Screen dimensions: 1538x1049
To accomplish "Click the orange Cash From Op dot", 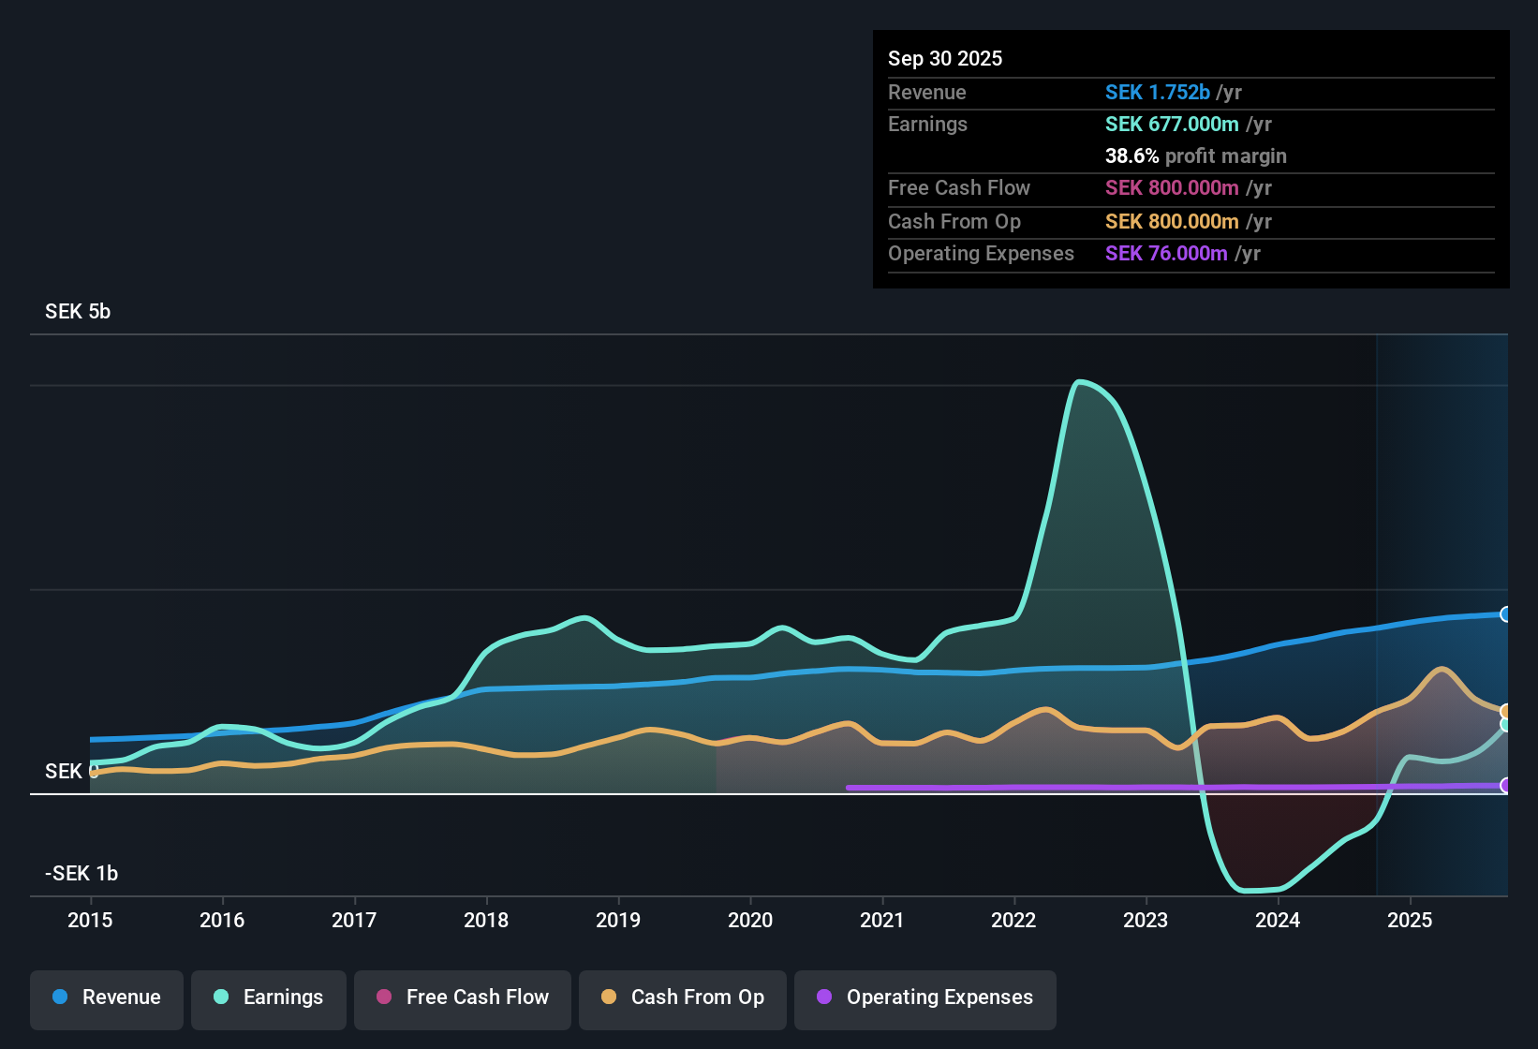I will [609, 997].
